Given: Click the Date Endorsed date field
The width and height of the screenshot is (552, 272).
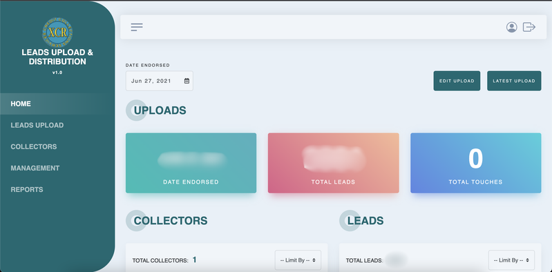Looking at the screenshot, I should [160, 81].
